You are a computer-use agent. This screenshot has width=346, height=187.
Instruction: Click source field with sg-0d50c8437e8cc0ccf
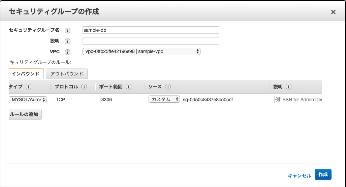tap(222, 100)
